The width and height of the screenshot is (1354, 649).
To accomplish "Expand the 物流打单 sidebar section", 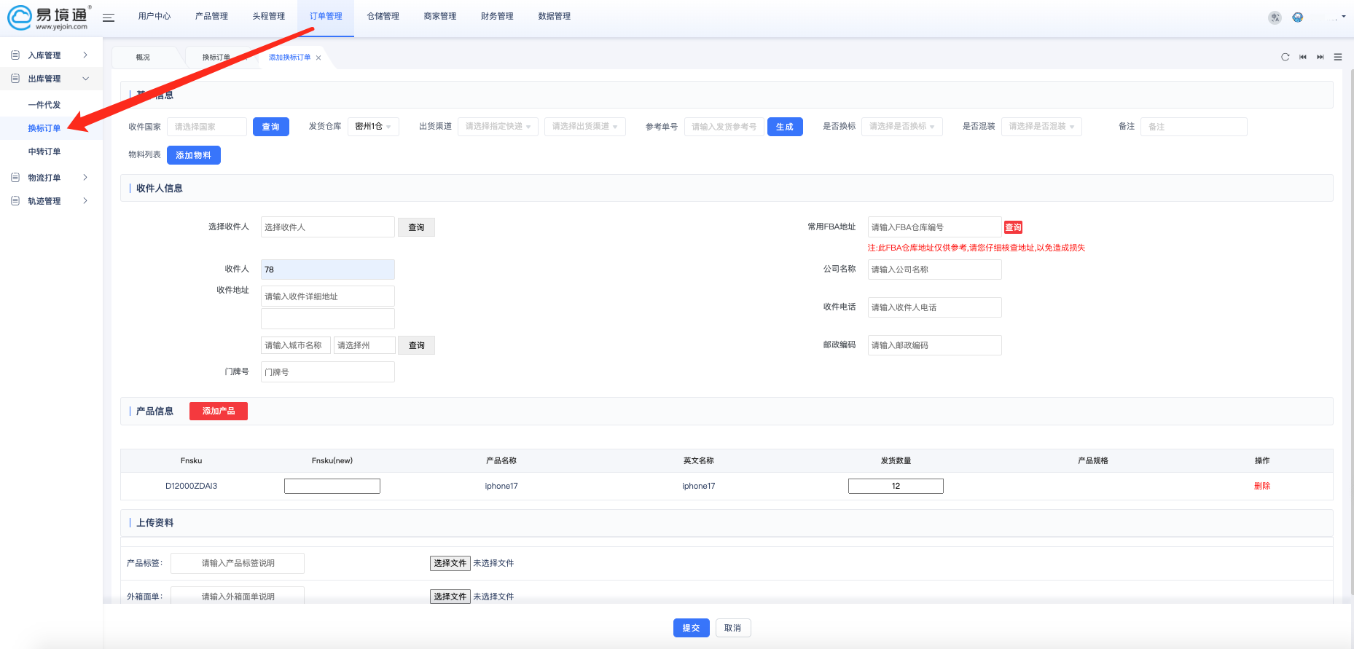I will coord(50,178).
